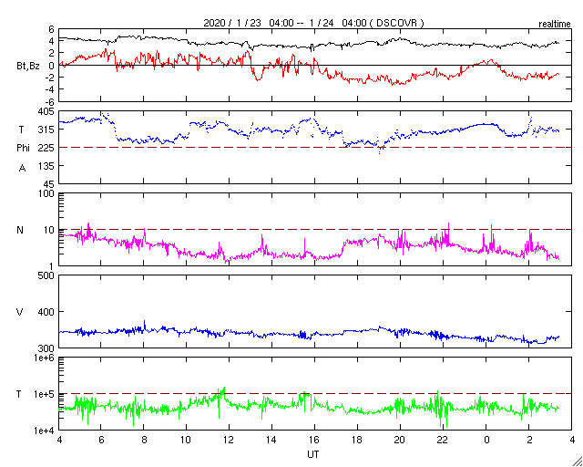Click the window resize grip corner

(x=578, y=462)
